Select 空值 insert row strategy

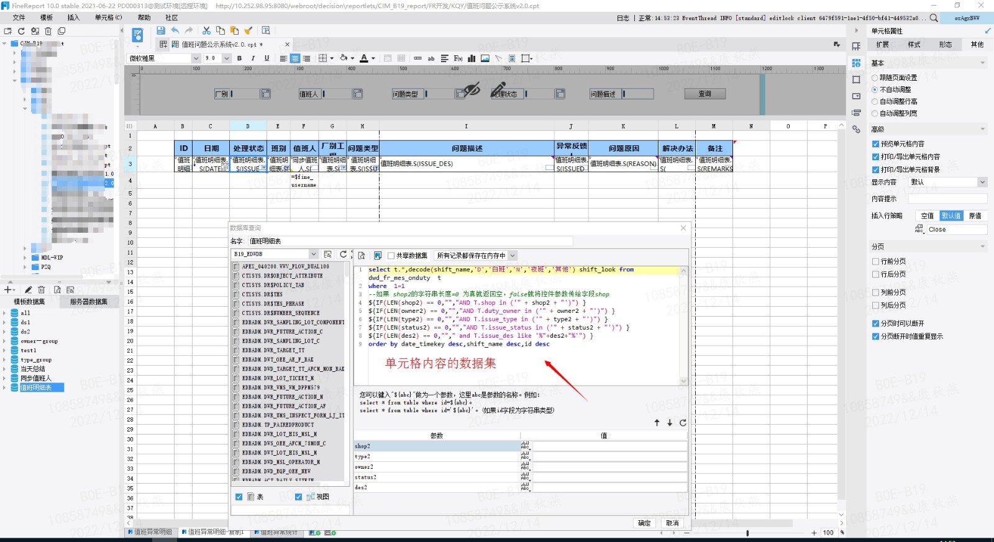[928, 215]
